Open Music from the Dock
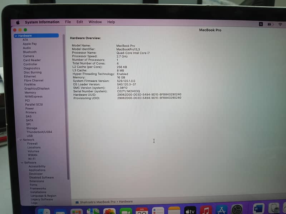Screen dimensions: 286x214 tap(206, 210)
